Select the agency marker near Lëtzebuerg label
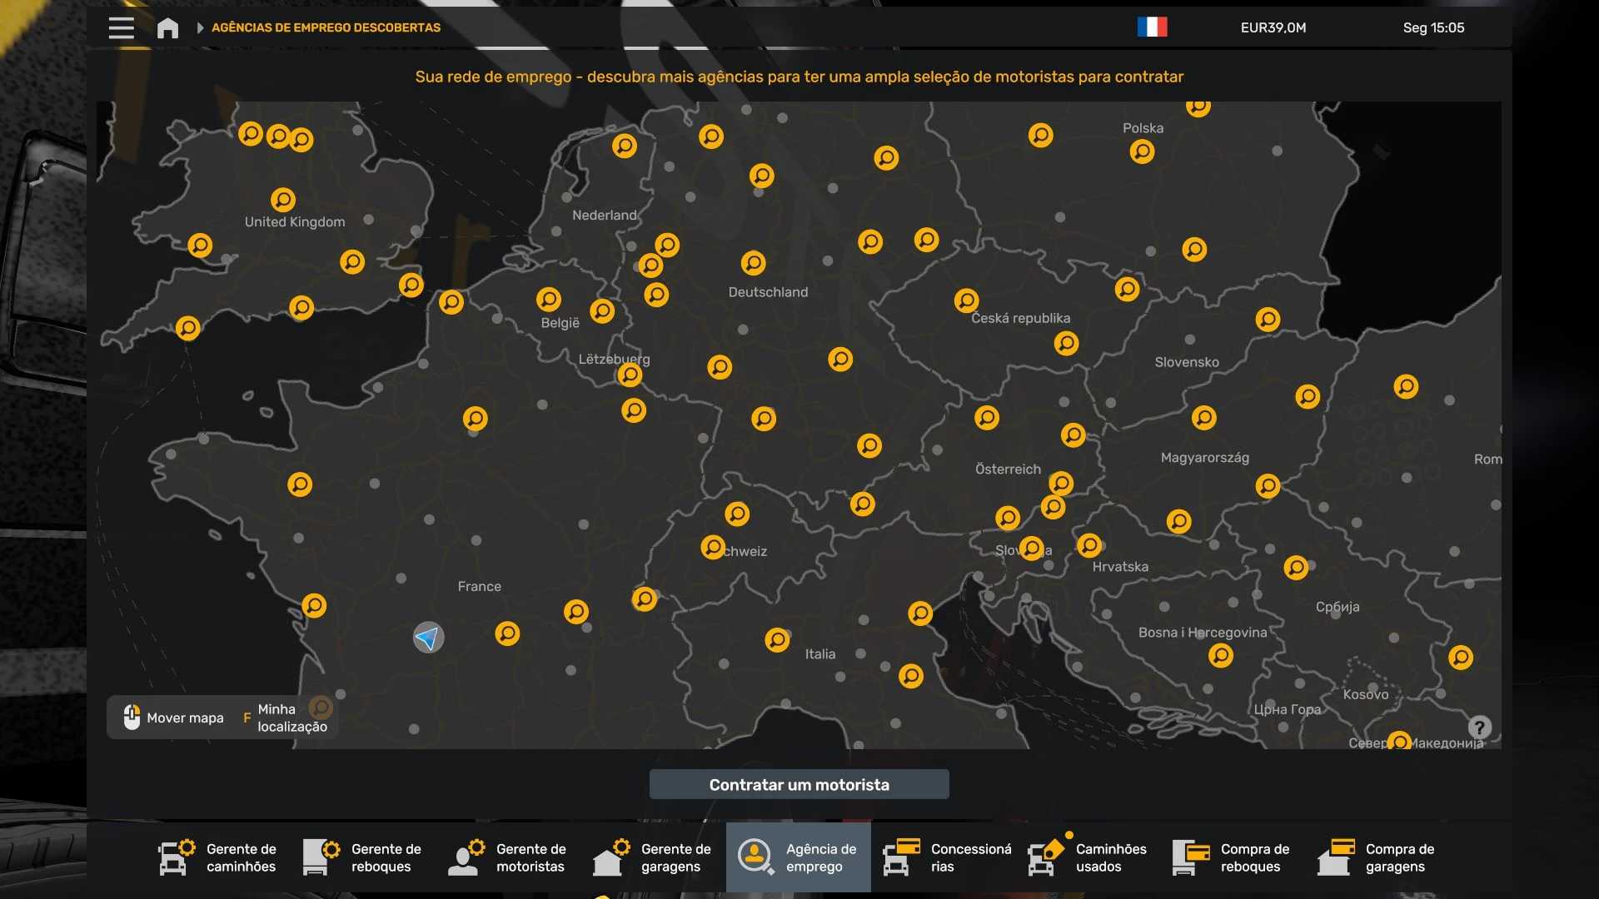This screenshot has width=1599, height=899. point(630,375)
